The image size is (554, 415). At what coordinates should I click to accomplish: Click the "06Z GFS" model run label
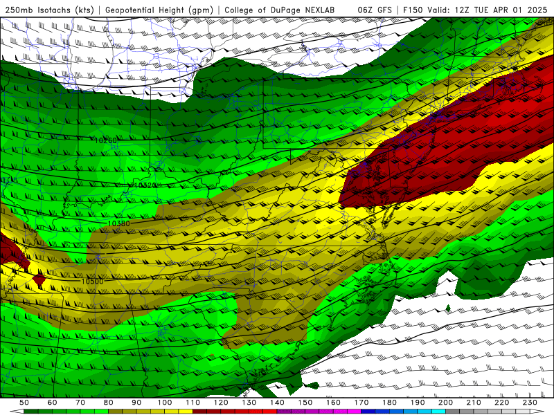375,10
